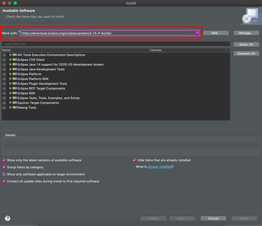Check the Eclipse Platform SDK checkbox

[4, 79]
